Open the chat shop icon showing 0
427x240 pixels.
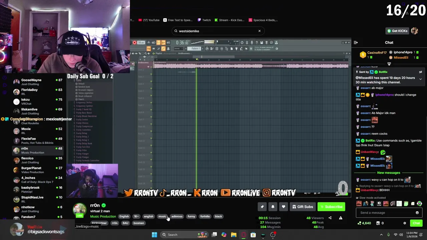click(380, 223)
